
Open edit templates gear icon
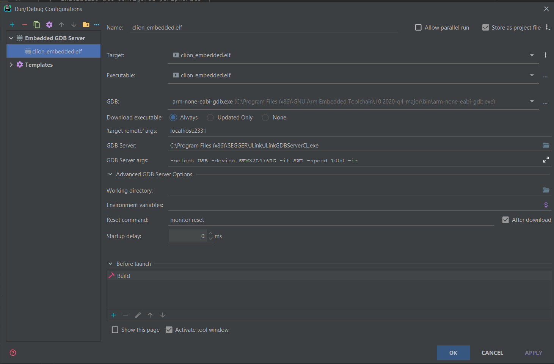(x=49, y=25)
